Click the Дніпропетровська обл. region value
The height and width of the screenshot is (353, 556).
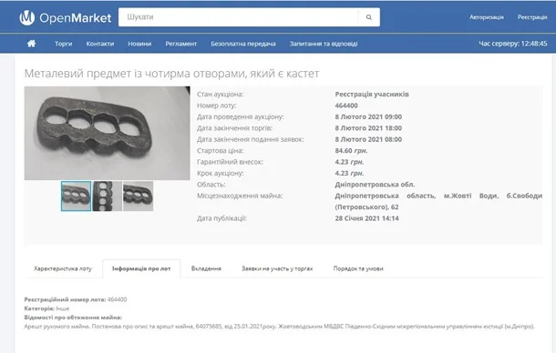coord(375,185)
